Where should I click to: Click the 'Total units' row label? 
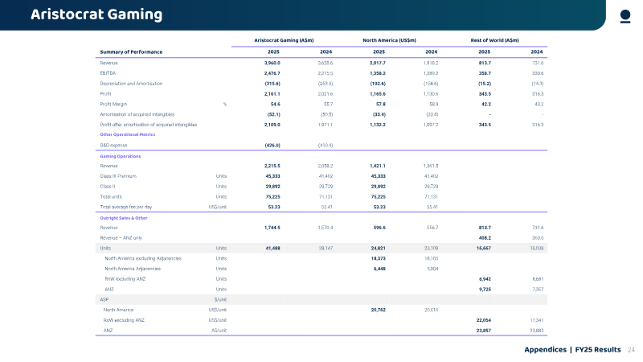click(x=111, y=197)
